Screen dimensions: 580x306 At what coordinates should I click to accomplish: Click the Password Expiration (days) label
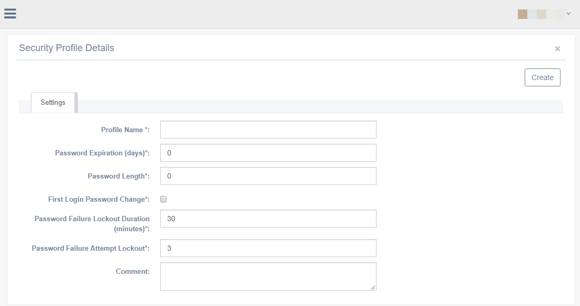coord(102,153)
